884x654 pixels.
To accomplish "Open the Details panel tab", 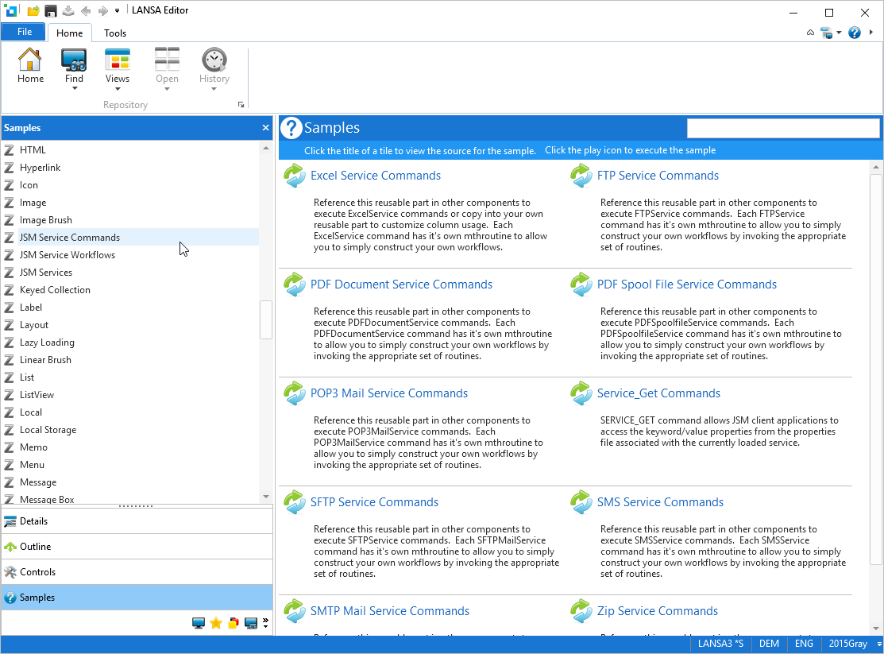I will tap(137, 521).
